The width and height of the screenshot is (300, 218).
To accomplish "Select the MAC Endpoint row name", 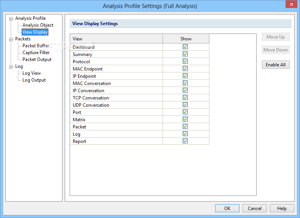I will 88,69.
